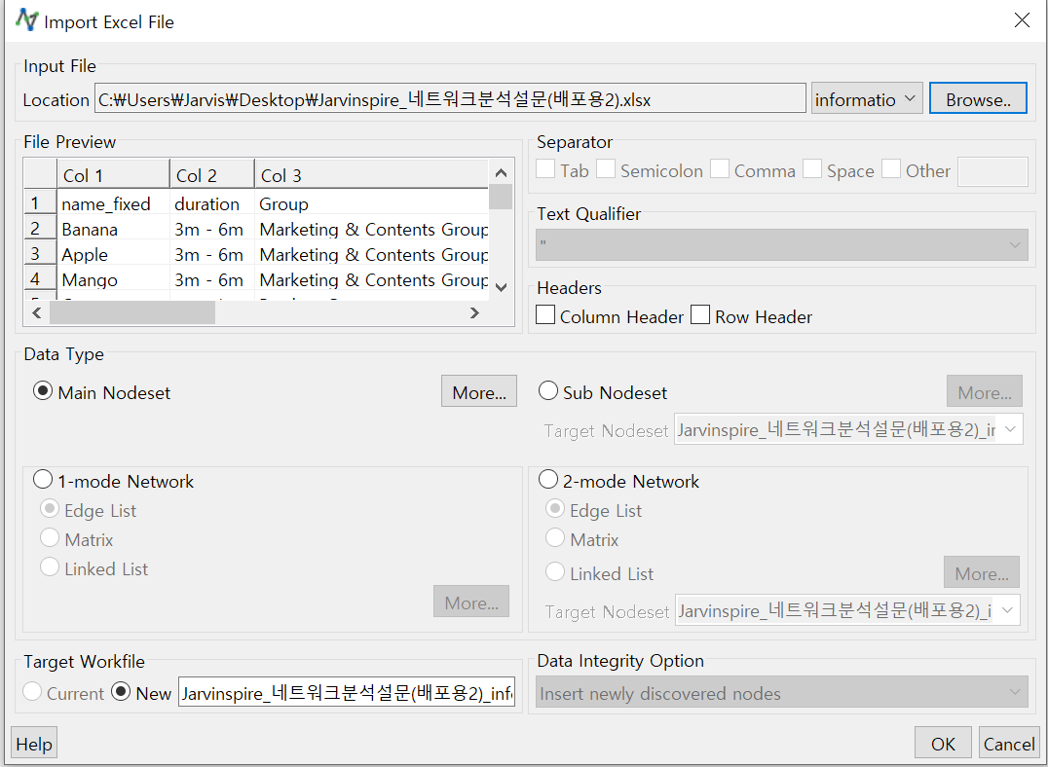Select Edge List under 2-mode Network
The width and height of the screenshot is (1048, 767).
coord(555,509)
